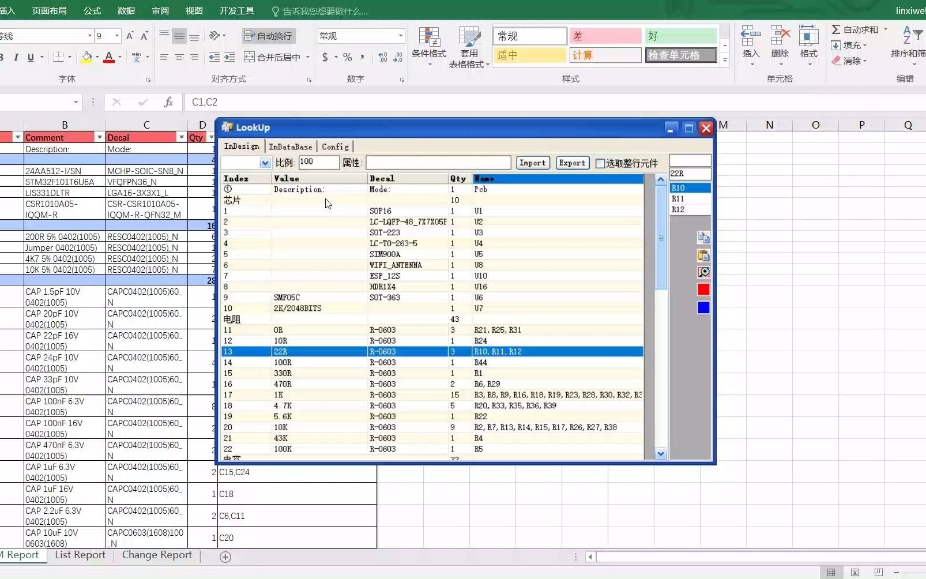926x579 pixels.
Task: Switch to page layout view in the status bar
Action: (855, 572)
